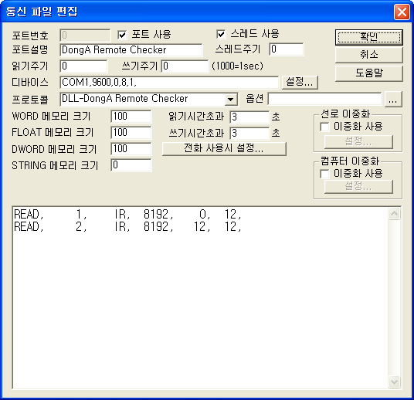The image size is (414, 400).
Task: Toggle the 포트 사용 checkbox
Action: pyautogui.click(x=122, y=35)
